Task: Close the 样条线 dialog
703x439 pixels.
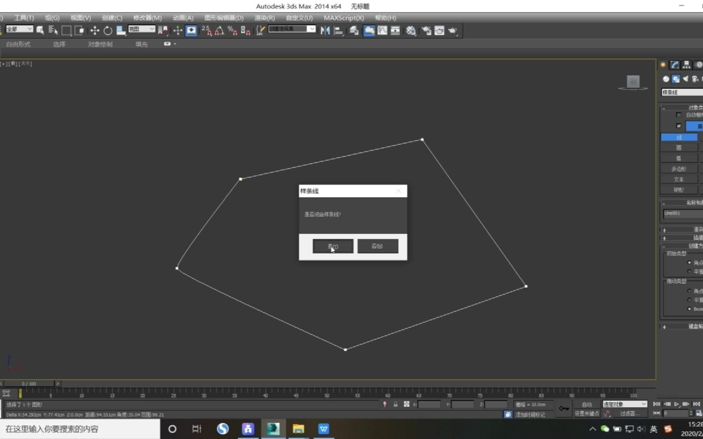Action: tap(399, 191)
